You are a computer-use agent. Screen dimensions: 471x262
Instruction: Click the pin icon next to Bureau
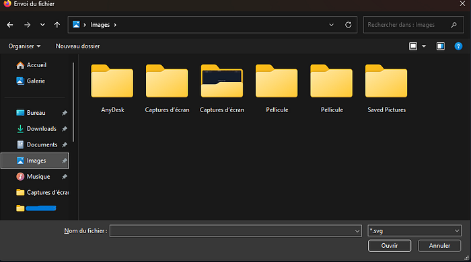(65, 113)
